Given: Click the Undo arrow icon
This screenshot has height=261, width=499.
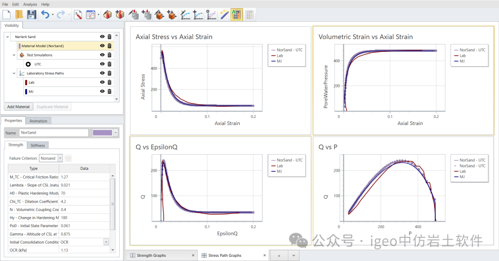Looking at the screenshot, I should pyautogui.click(x=45, y=15).
